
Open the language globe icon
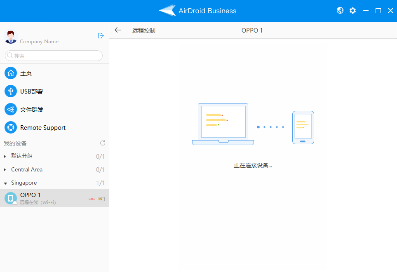(340, 10)
